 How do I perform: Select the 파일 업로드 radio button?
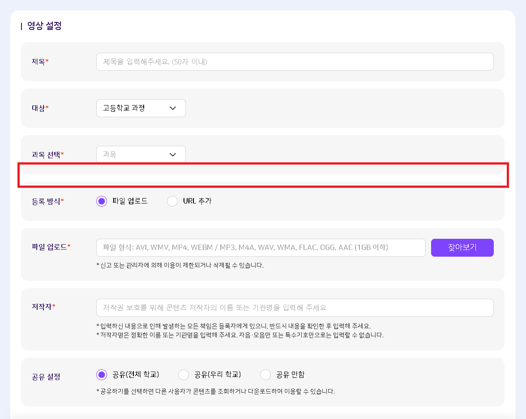click(x=102, y=201)
